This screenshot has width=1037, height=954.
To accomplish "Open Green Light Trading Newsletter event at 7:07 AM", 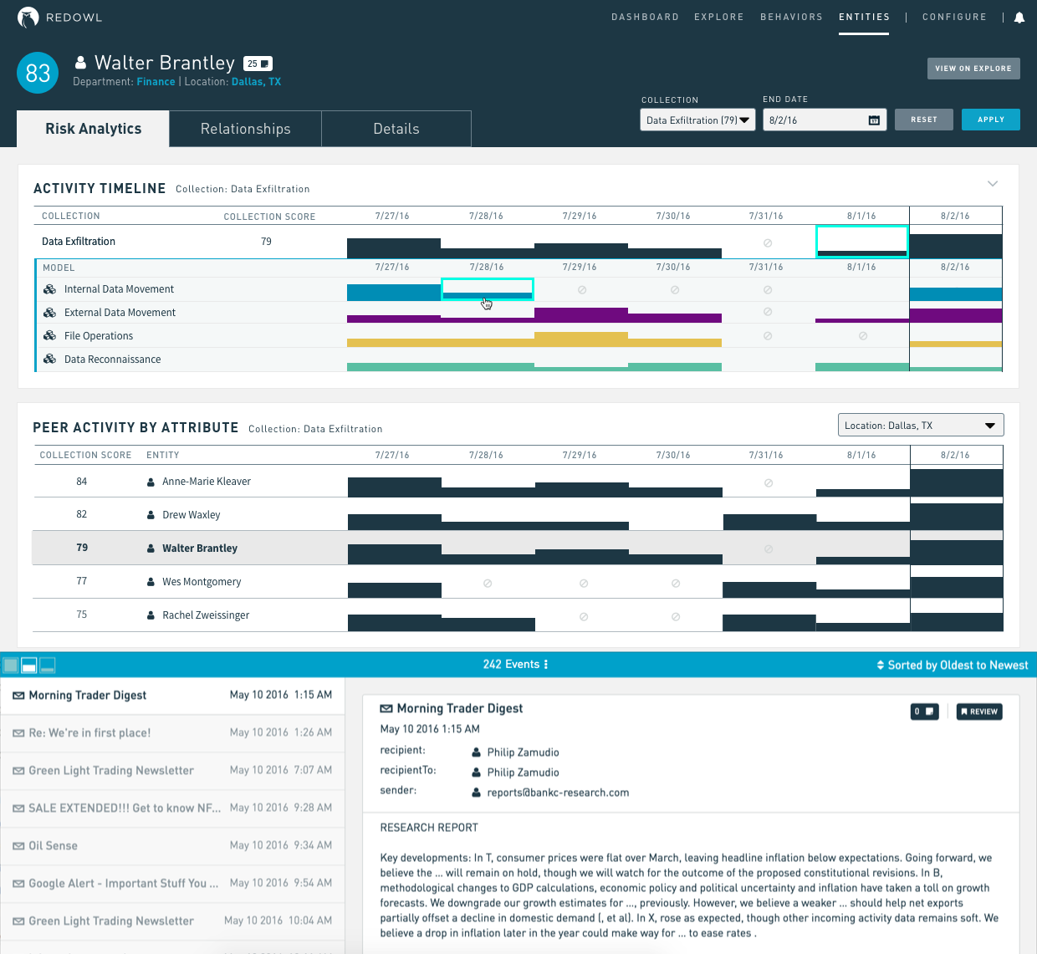I will pyautogui.click(x=172, y=771).
